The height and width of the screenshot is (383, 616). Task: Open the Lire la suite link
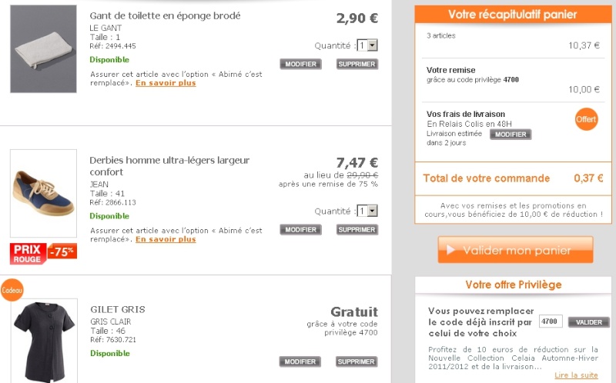point(576,375)
